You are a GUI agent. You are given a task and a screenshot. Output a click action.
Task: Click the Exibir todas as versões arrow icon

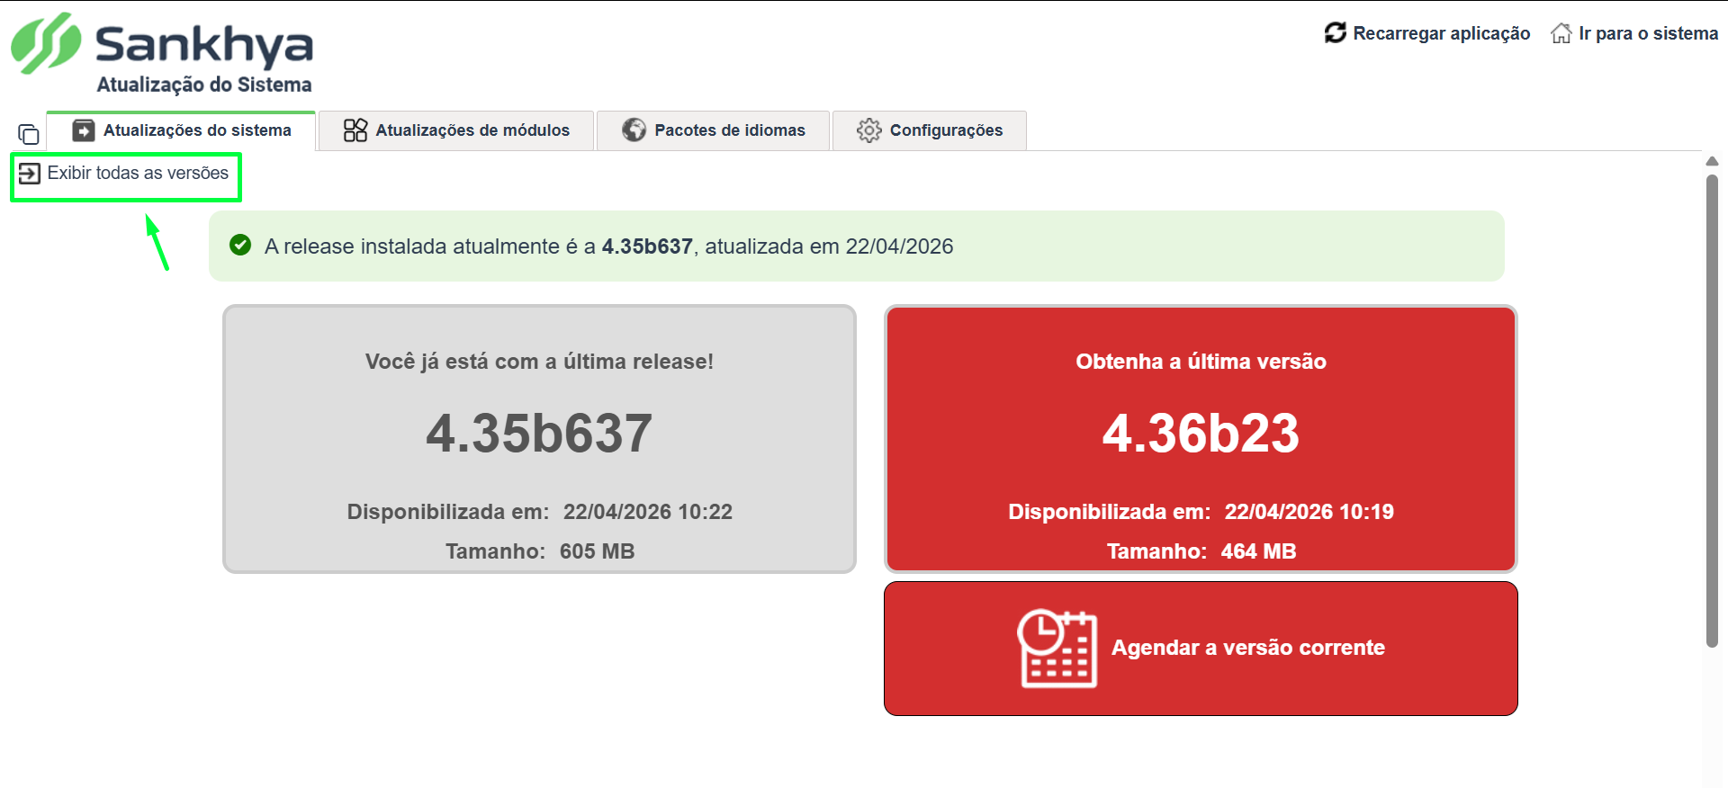point(30,174)
